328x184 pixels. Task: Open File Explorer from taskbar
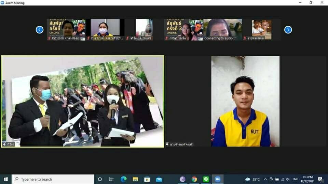(x=135, y=179)
